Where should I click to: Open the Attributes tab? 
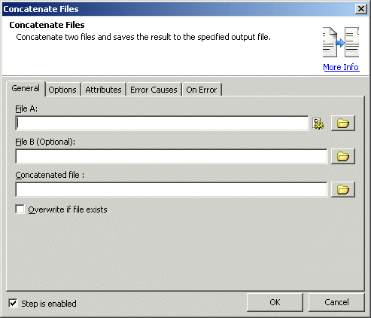103,90
